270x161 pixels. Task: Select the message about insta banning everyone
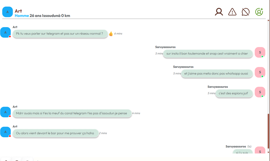coord(208,53)
